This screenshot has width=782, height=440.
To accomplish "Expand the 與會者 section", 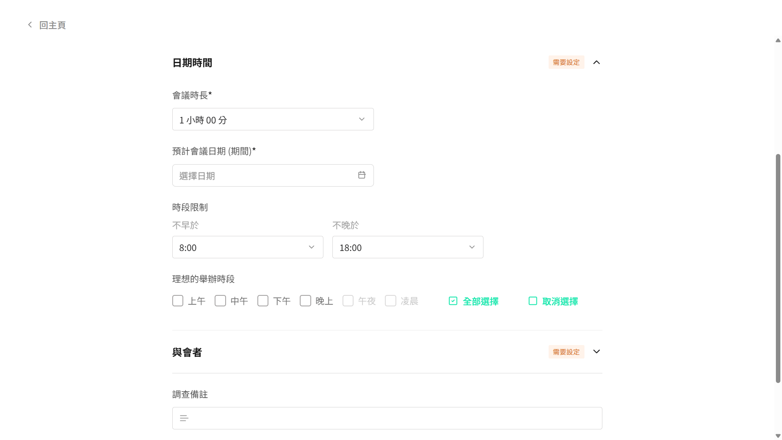I will 596,352.
